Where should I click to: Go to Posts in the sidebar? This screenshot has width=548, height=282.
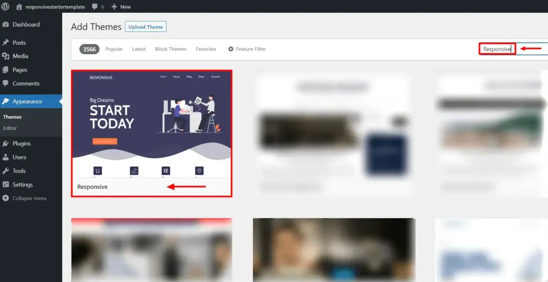point(19,43)
